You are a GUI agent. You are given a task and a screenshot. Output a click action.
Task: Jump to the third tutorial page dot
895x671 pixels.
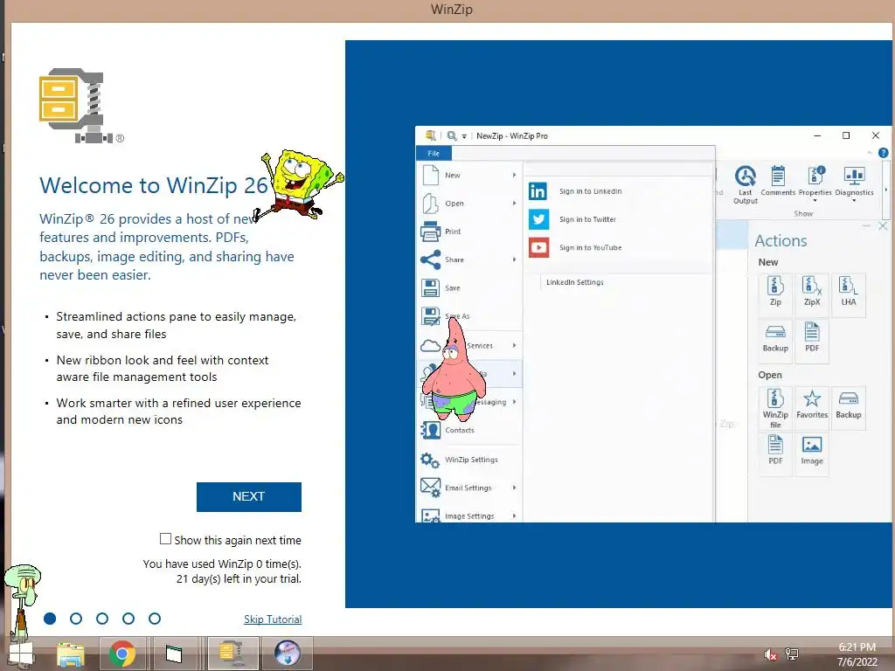102,619
